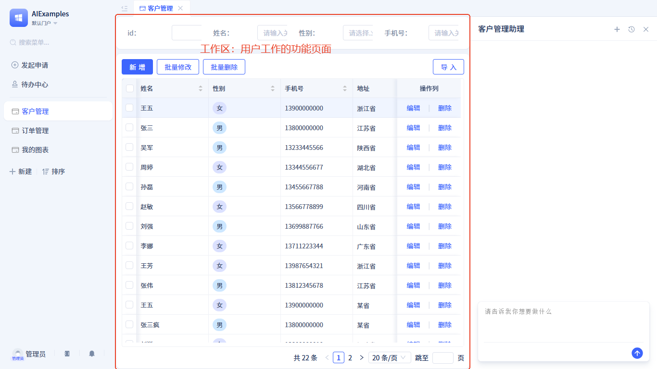The width and height of the screenshot is (657, 369).
Task: Click 编辑 for 张三疯
Action: 413,325
